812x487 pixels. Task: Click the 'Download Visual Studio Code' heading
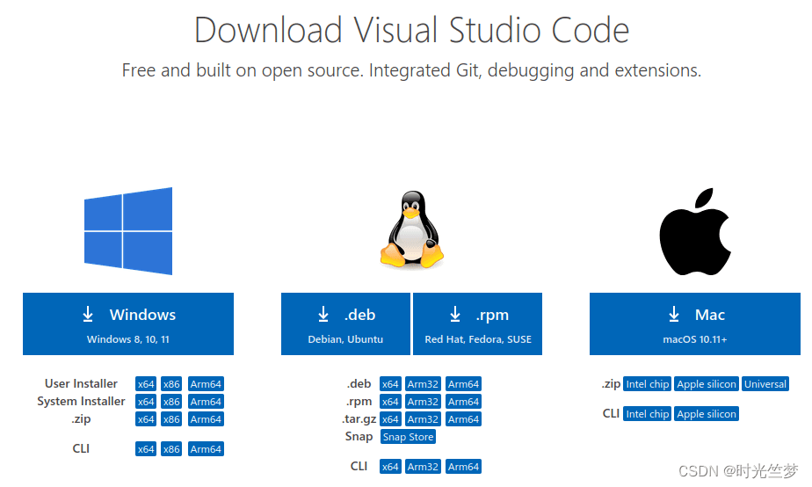[411, 30]
